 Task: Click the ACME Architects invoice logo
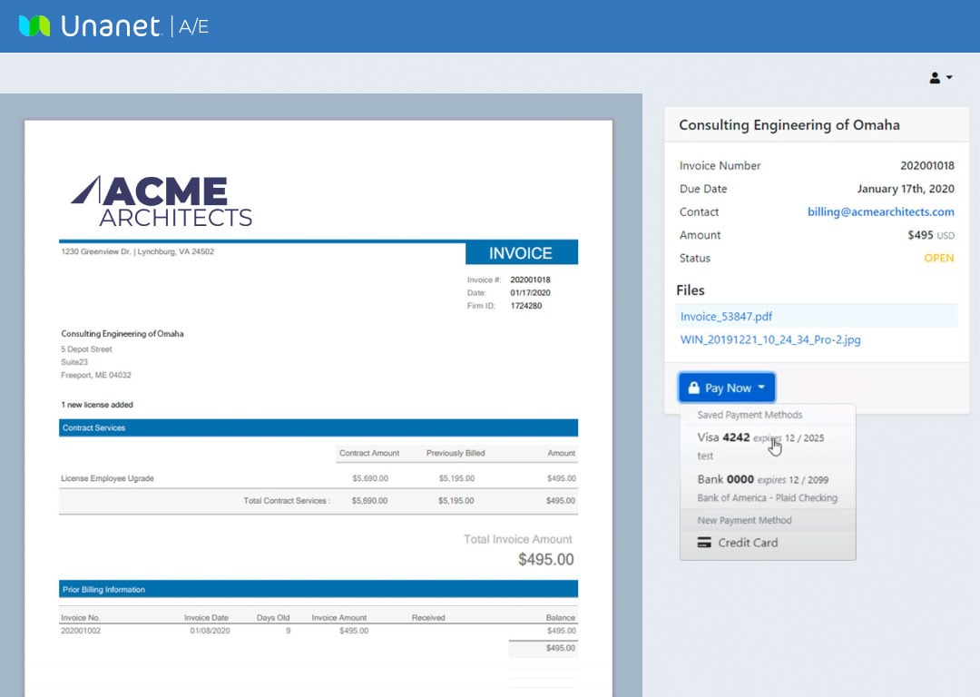point(162,201)
